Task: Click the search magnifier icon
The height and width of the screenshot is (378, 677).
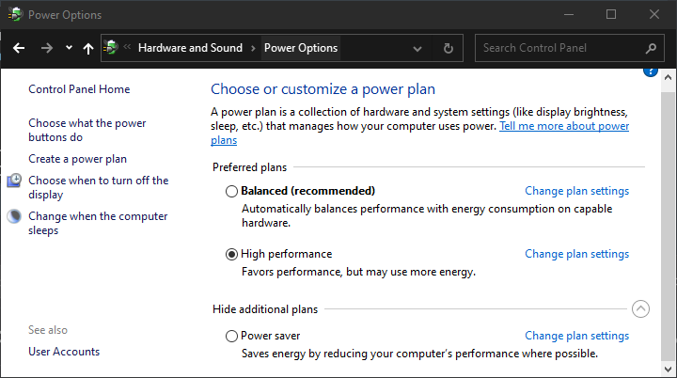Action: pos(651,48)
